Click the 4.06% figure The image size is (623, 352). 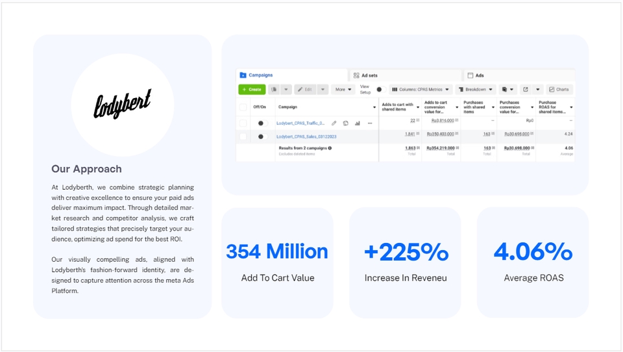point(533,252)
